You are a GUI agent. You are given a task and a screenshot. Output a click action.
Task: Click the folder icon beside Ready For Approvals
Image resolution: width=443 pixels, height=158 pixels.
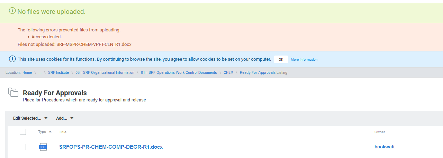point(13,92)
